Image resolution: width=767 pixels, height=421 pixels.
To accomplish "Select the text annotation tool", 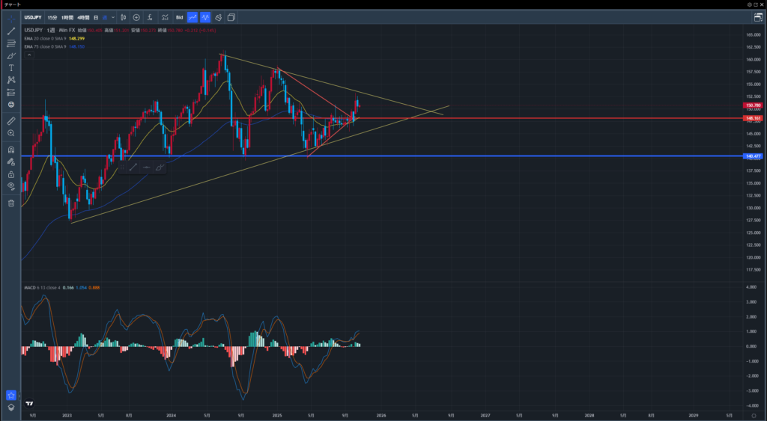I will (x=11, y=67).
